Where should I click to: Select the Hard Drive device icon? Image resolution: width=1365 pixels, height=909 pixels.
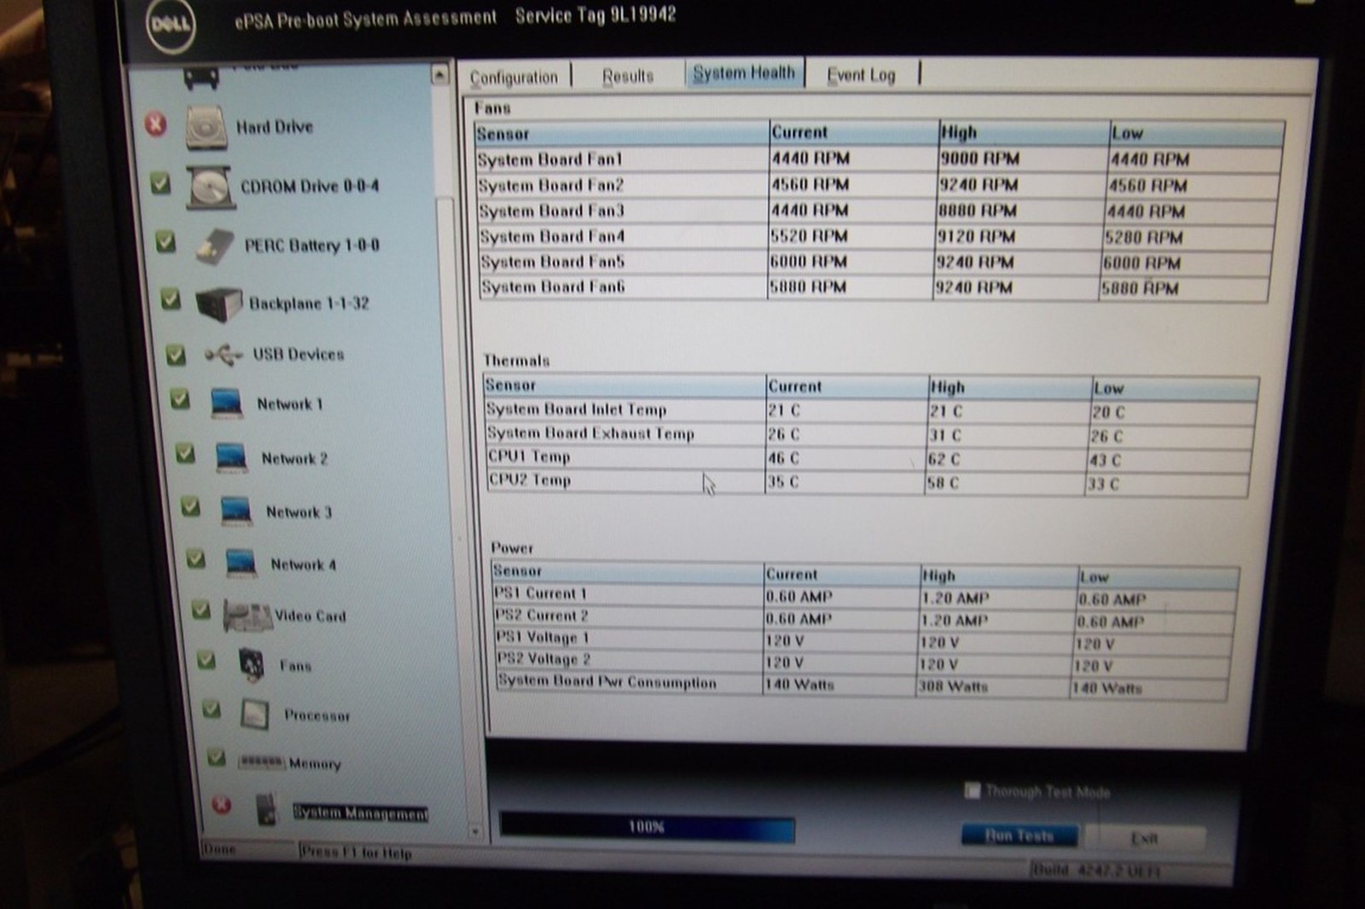[x=206, y=127]
